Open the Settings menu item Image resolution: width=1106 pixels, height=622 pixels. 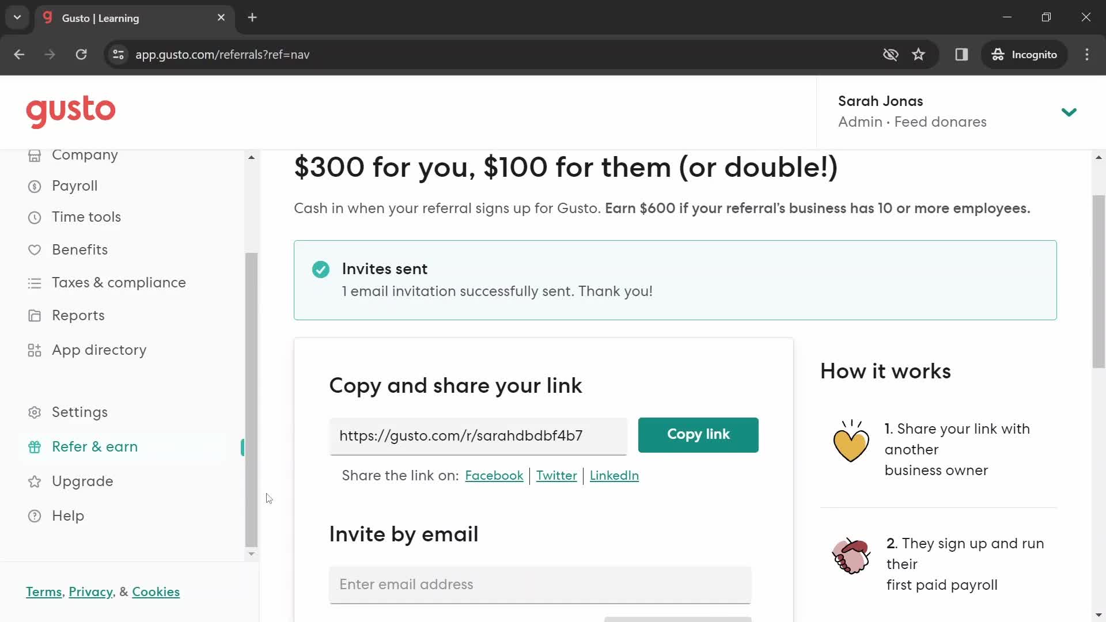click(79, 412)
